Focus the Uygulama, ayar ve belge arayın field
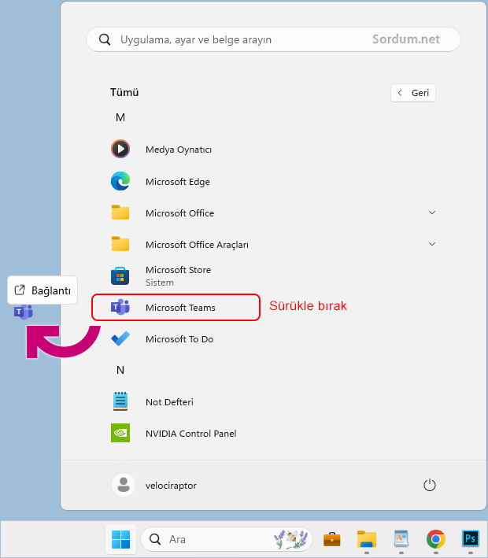 pos(273,39)
